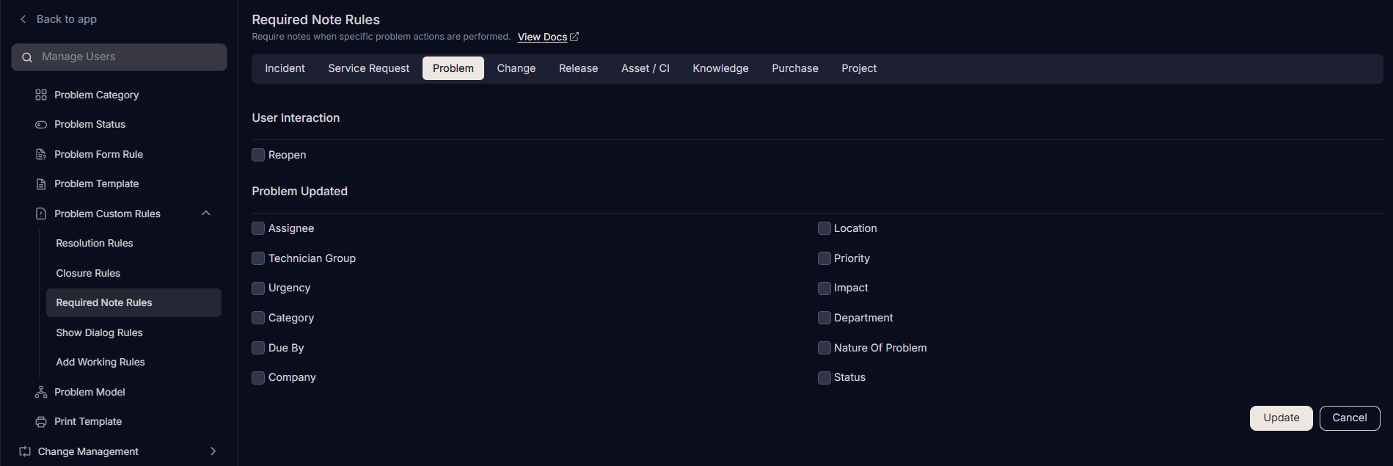Click the Print Template printer icon
1393x466 pixels.
coord(41,422)
